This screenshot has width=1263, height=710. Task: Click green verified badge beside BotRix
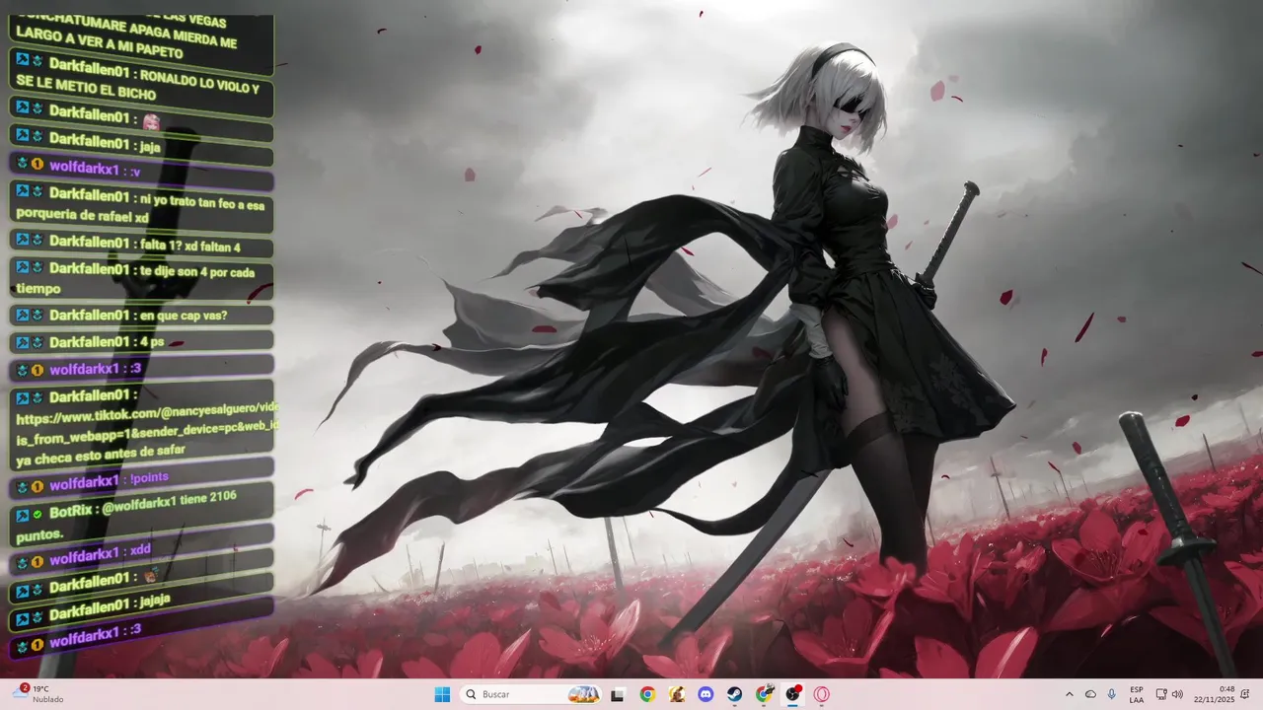tap(37, 514)
